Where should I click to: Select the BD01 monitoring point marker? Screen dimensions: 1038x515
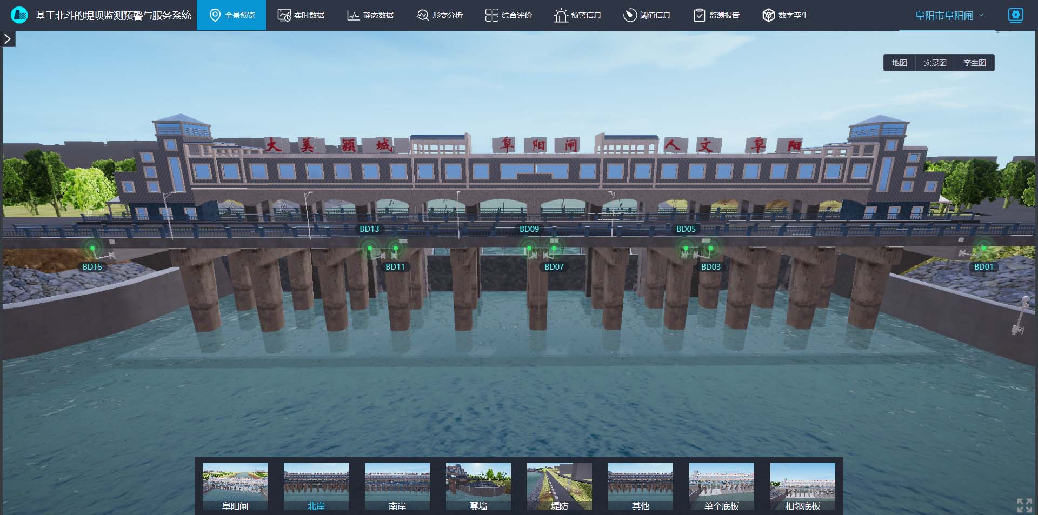point(983,249)
